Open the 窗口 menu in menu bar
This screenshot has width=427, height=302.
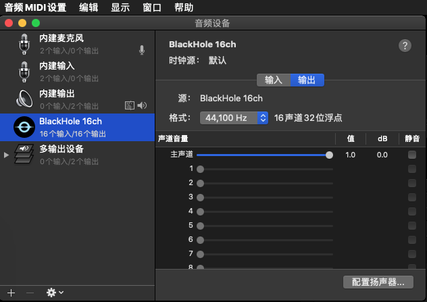click(151, 8)
